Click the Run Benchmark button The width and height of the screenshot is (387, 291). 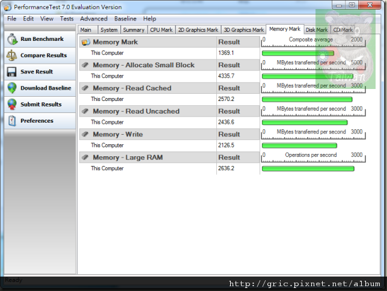[40, 39]
